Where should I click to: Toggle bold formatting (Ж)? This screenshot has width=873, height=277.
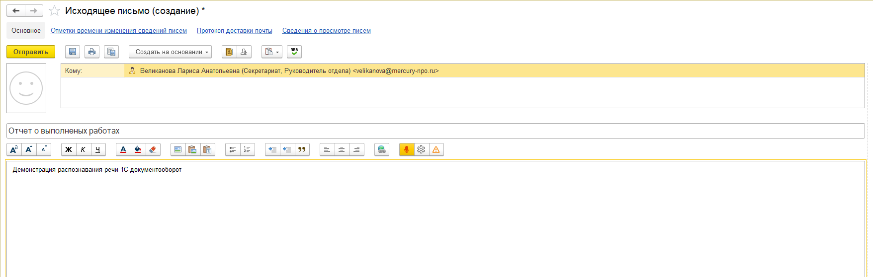pos(69,149)
